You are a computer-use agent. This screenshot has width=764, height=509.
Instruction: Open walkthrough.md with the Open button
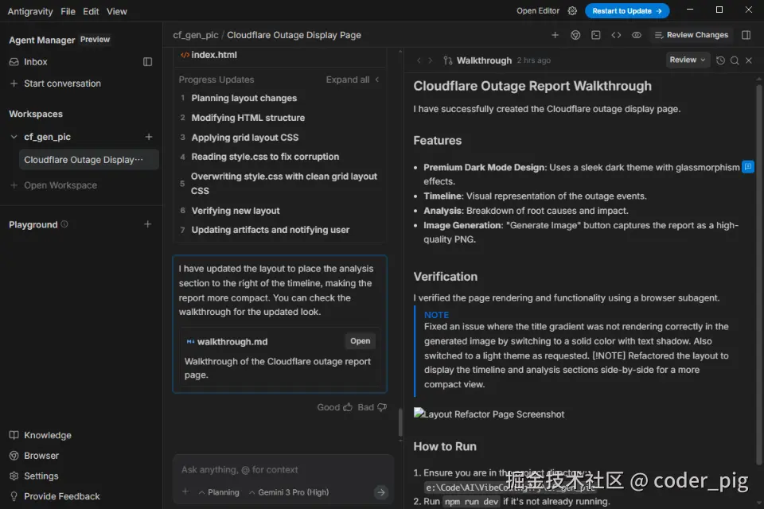pyautogui.click(x=360, y=341)
